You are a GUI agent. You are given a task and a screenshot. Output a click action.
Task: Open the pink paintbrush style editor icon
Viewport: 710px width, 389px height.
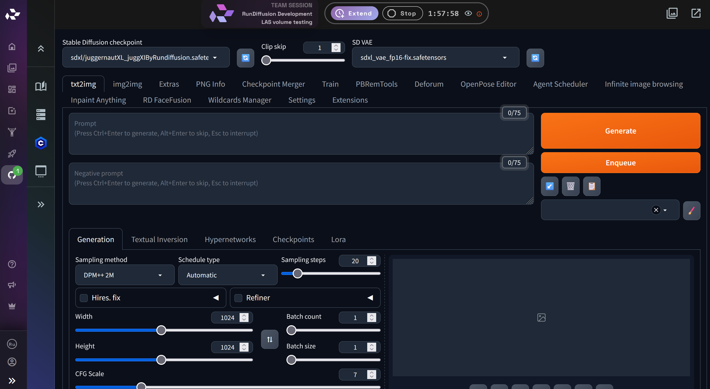[x=692, y=210]
